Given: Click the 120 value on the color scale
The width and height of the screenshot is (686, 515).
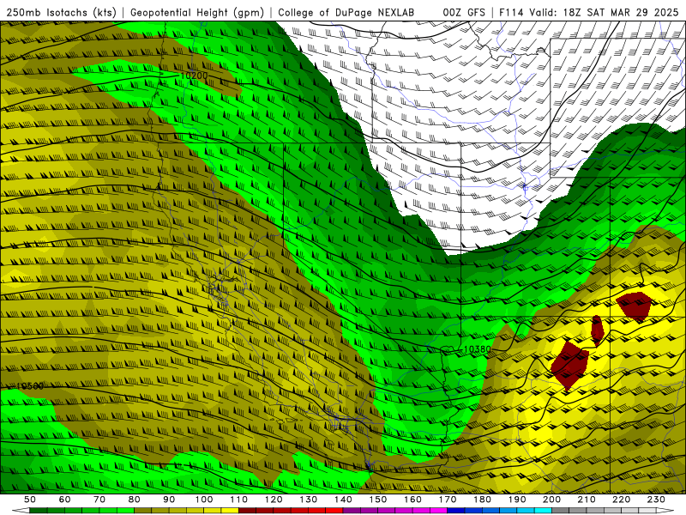Looking at the screenshot, I should tap(274, 500).
